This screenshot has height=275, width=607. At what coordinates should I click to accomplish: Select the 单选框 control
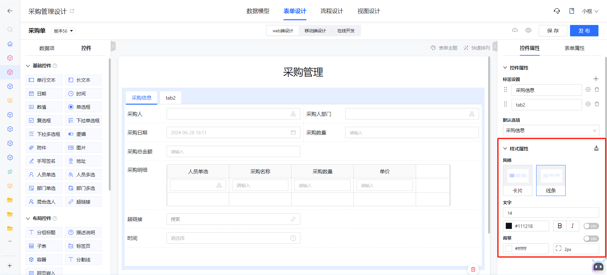pos(83,107)
